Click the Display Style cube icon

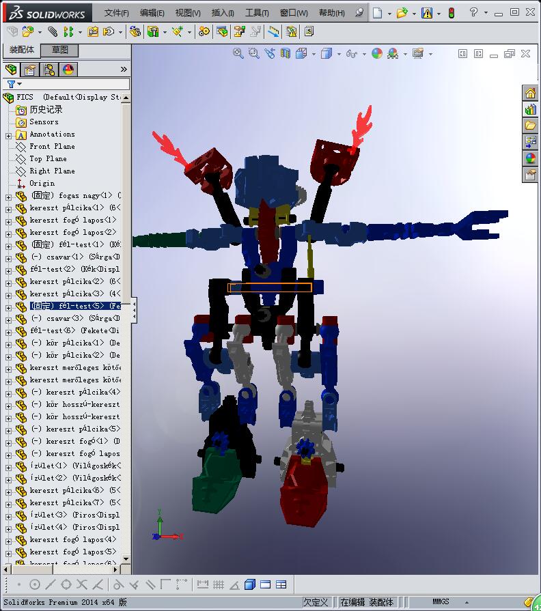(327, 53)
